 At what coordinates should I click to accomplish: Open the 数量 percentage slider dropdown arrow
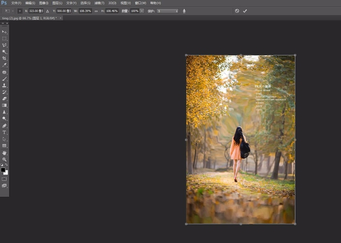pyautogui.click(x=142, y=11)
